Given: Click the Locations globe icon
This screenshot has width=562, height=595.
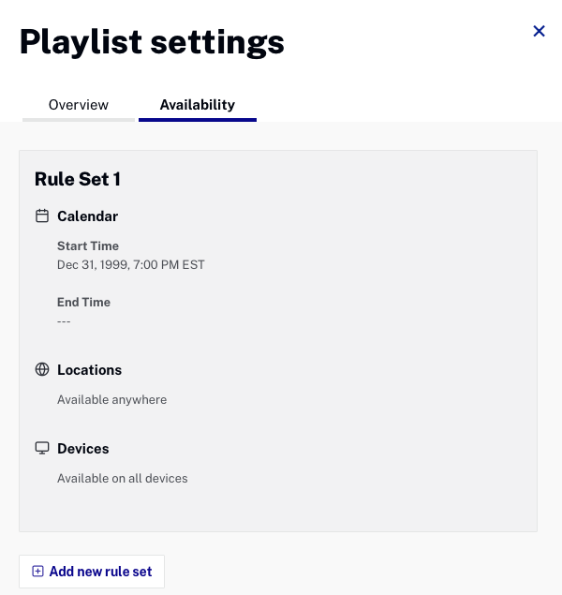Looking at the screenshot, I should tap(42, 369).
